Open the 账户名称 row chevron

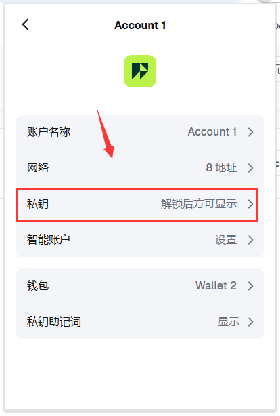point(251,132)
